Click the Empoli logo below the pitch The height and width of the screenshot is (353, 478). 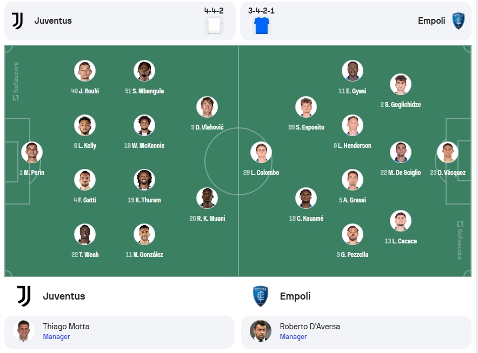pos(261,296)
